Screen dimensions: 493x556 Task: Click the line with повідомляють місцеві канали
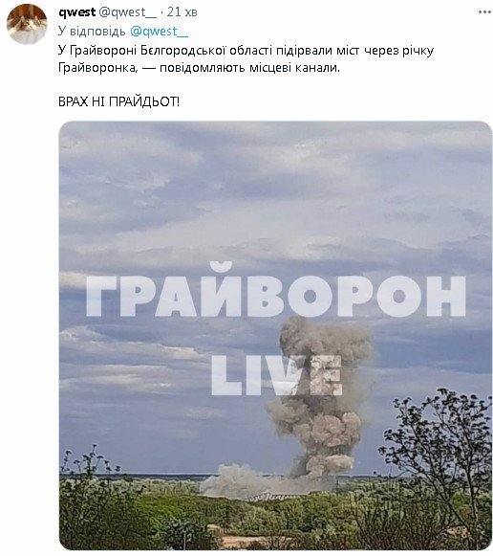[x=199, y=67]
